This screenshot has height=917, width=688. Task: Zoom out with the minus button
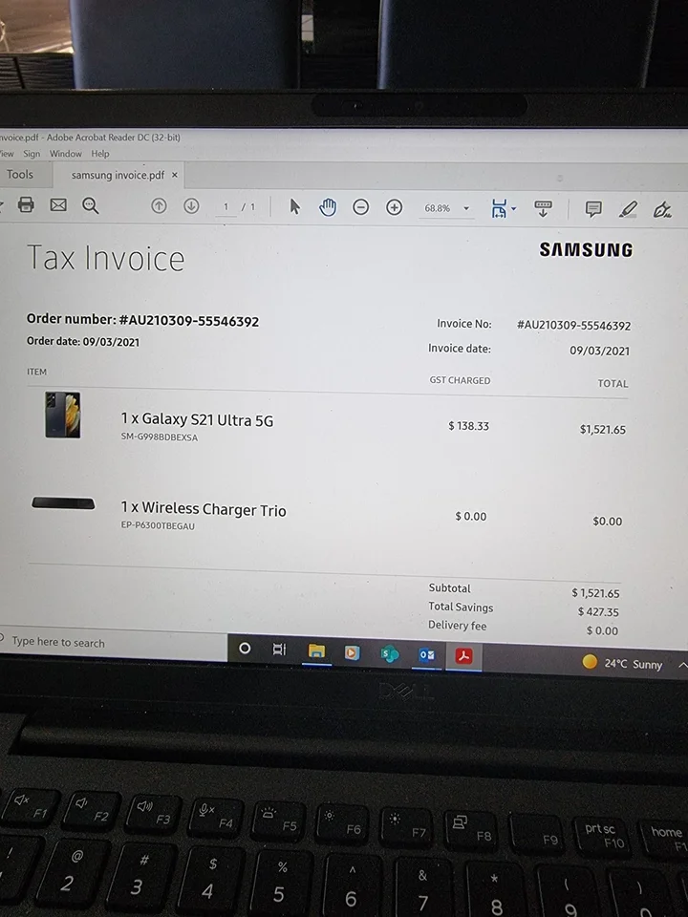[361, 207]
